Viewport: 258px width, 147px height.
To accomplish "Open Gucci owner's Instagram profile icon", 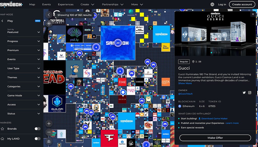I will point(250,93).
